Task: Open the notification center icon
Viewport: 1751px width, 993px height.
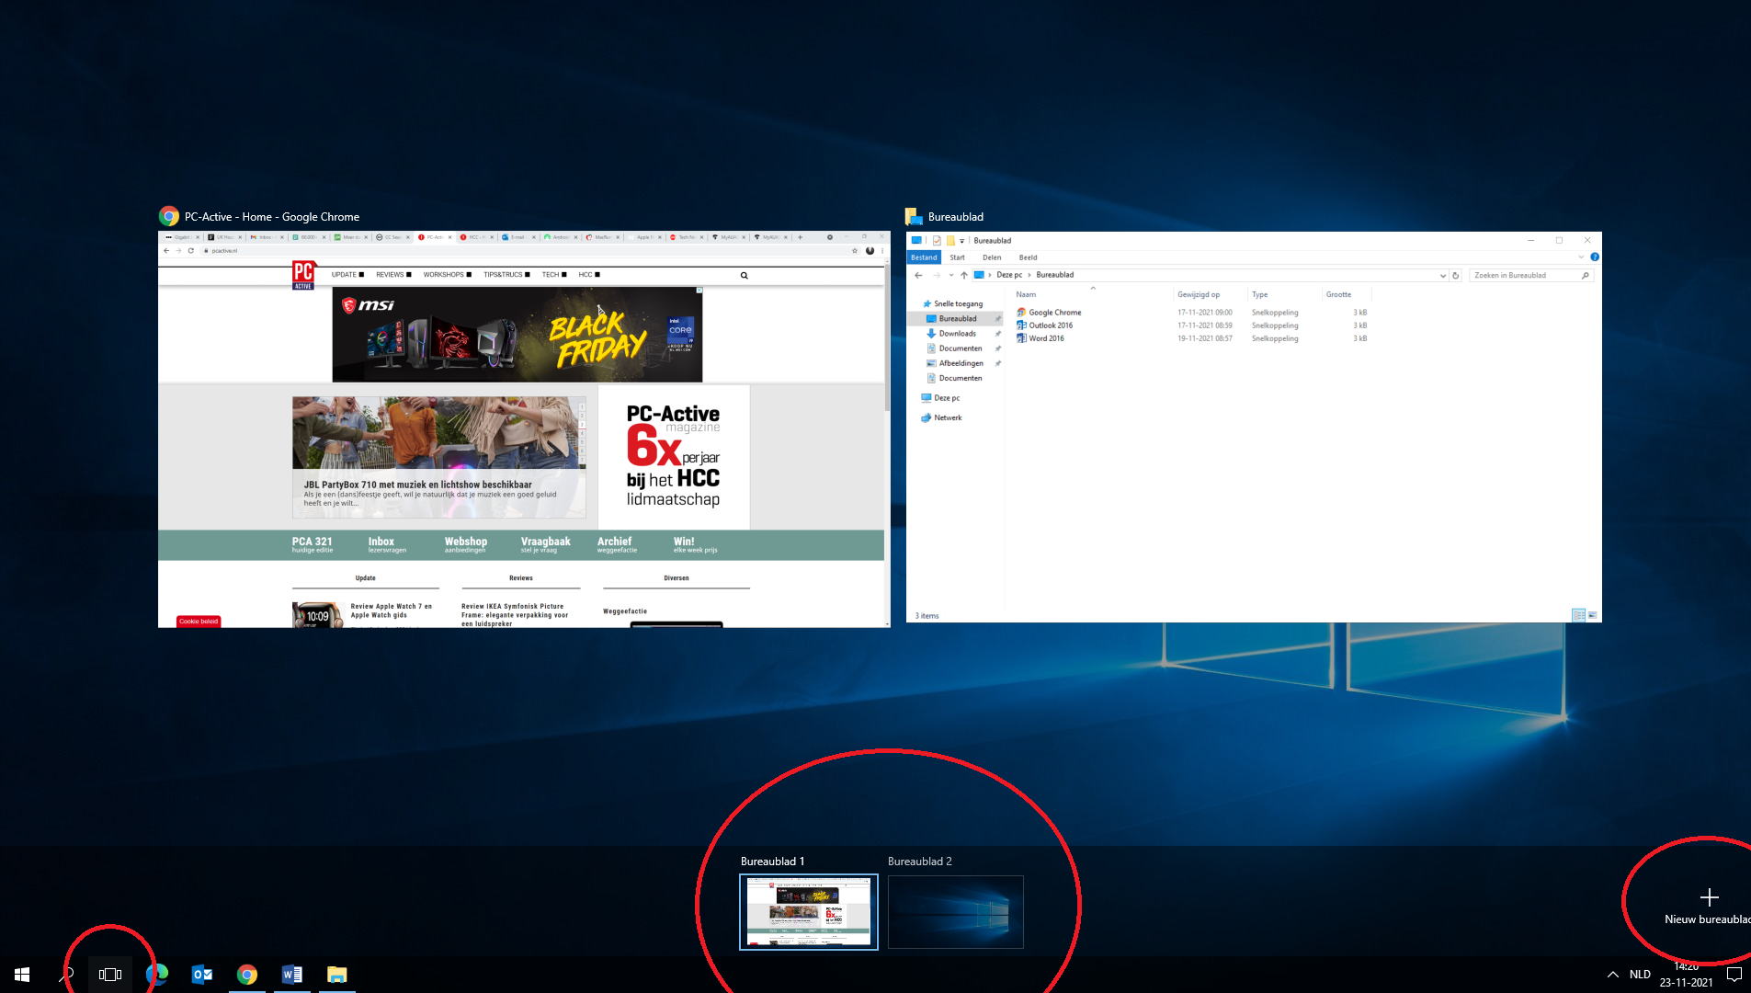Action: (1734, 975)
